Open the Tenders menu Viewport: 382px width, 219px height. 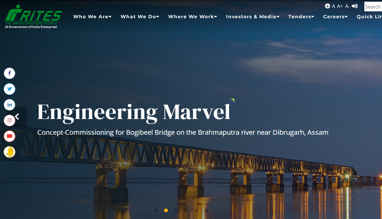[x=301, y=16]
